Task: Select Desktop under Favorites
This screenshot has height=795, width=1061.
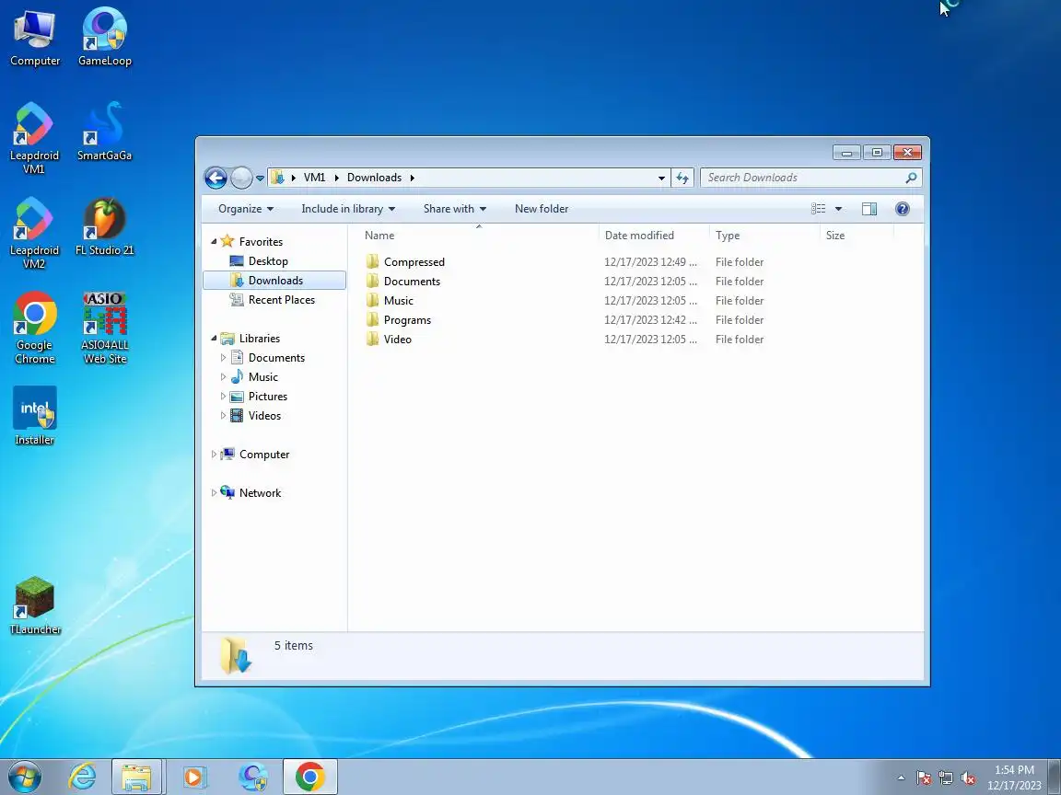Action: point(267,261)
